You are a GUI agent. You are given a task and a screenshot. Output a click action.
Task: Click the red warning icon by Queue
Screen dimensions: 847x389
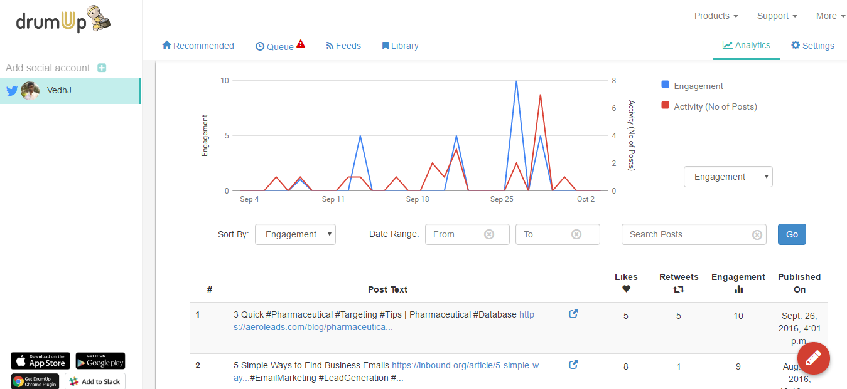301,44
